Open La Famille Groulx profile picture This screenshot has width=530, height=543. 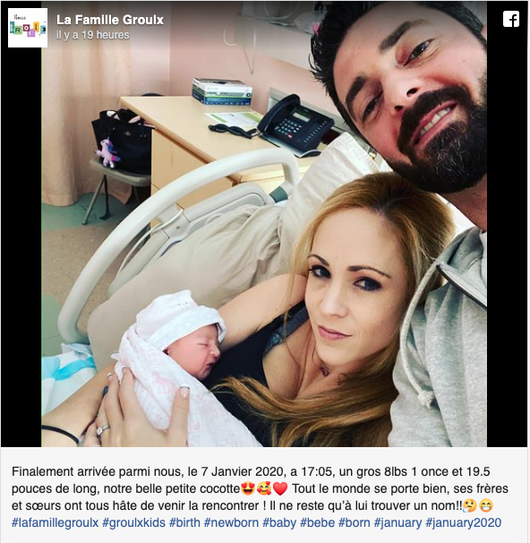coord(28,28)
